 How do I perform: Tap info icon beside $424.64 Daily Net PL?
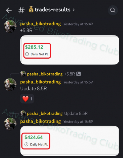click(26, 144)
